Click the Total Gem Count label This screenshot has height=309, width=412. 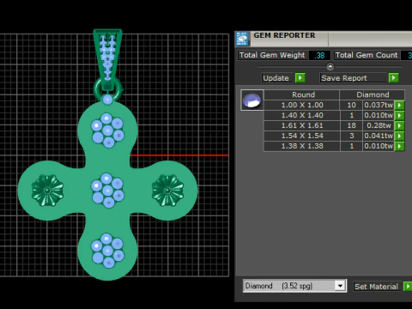pos(367,55)
